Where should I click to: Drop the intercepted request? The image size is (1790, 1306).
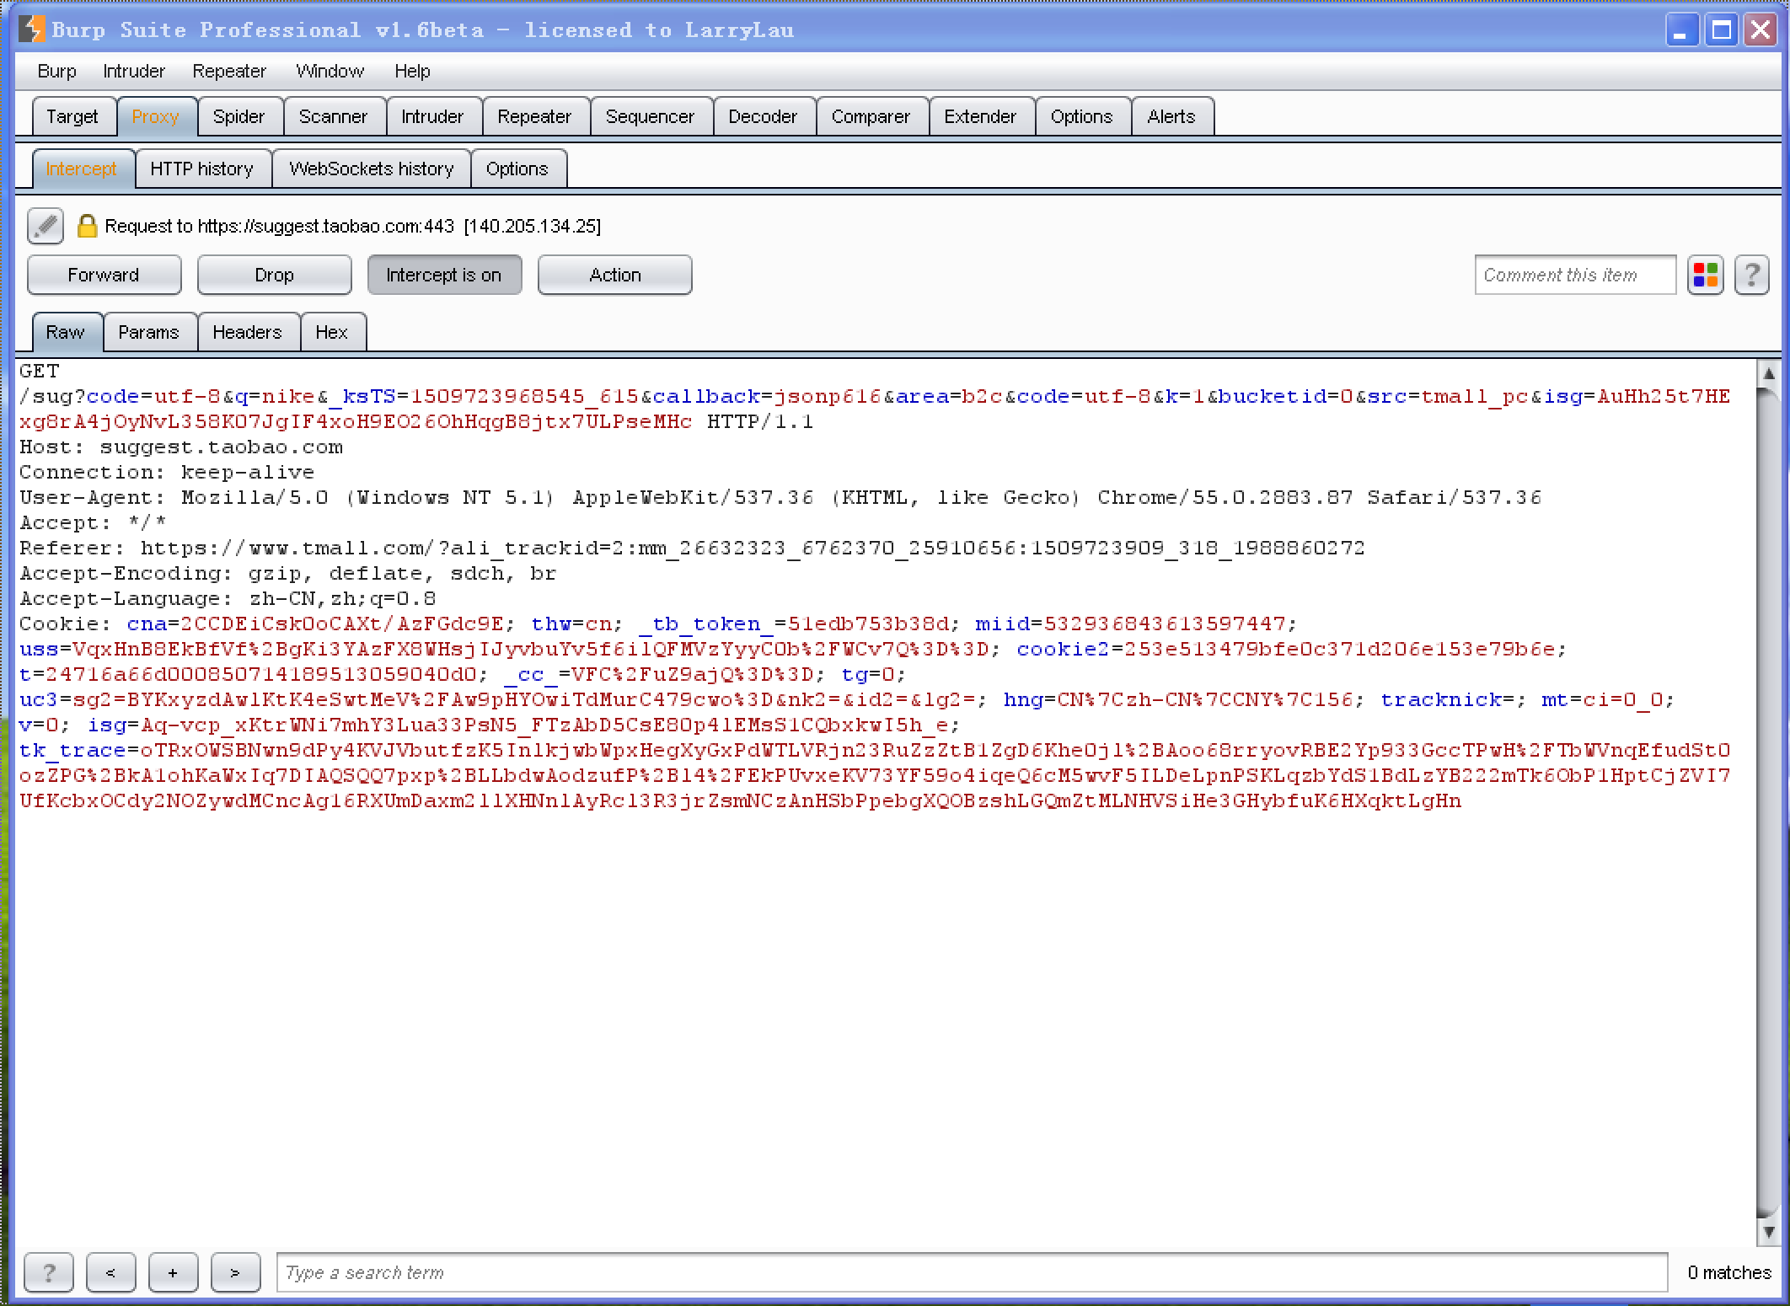(x=274, y=276)
